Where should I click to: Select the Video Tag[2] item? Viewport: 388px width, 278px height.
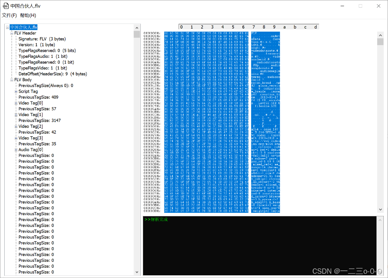tap(31, 126)
